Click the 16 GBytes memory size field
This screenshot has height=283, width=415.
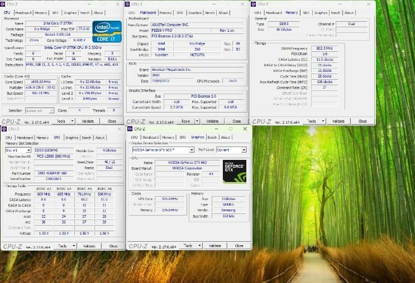[284, 30]
